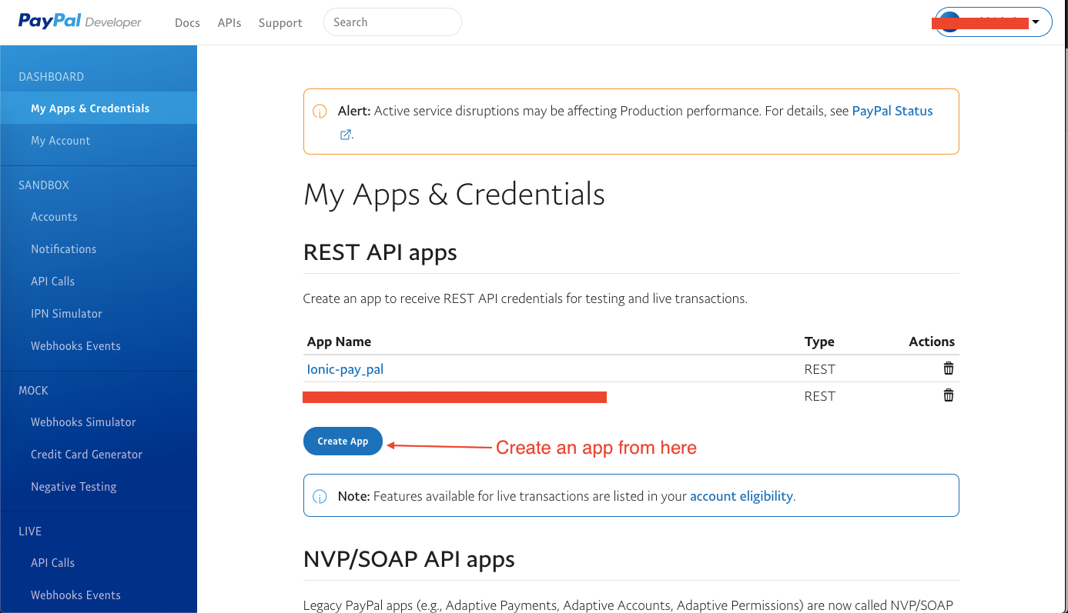Open the Docs menu
This screenshot has width=1068, height=613.
pos(187,23)
